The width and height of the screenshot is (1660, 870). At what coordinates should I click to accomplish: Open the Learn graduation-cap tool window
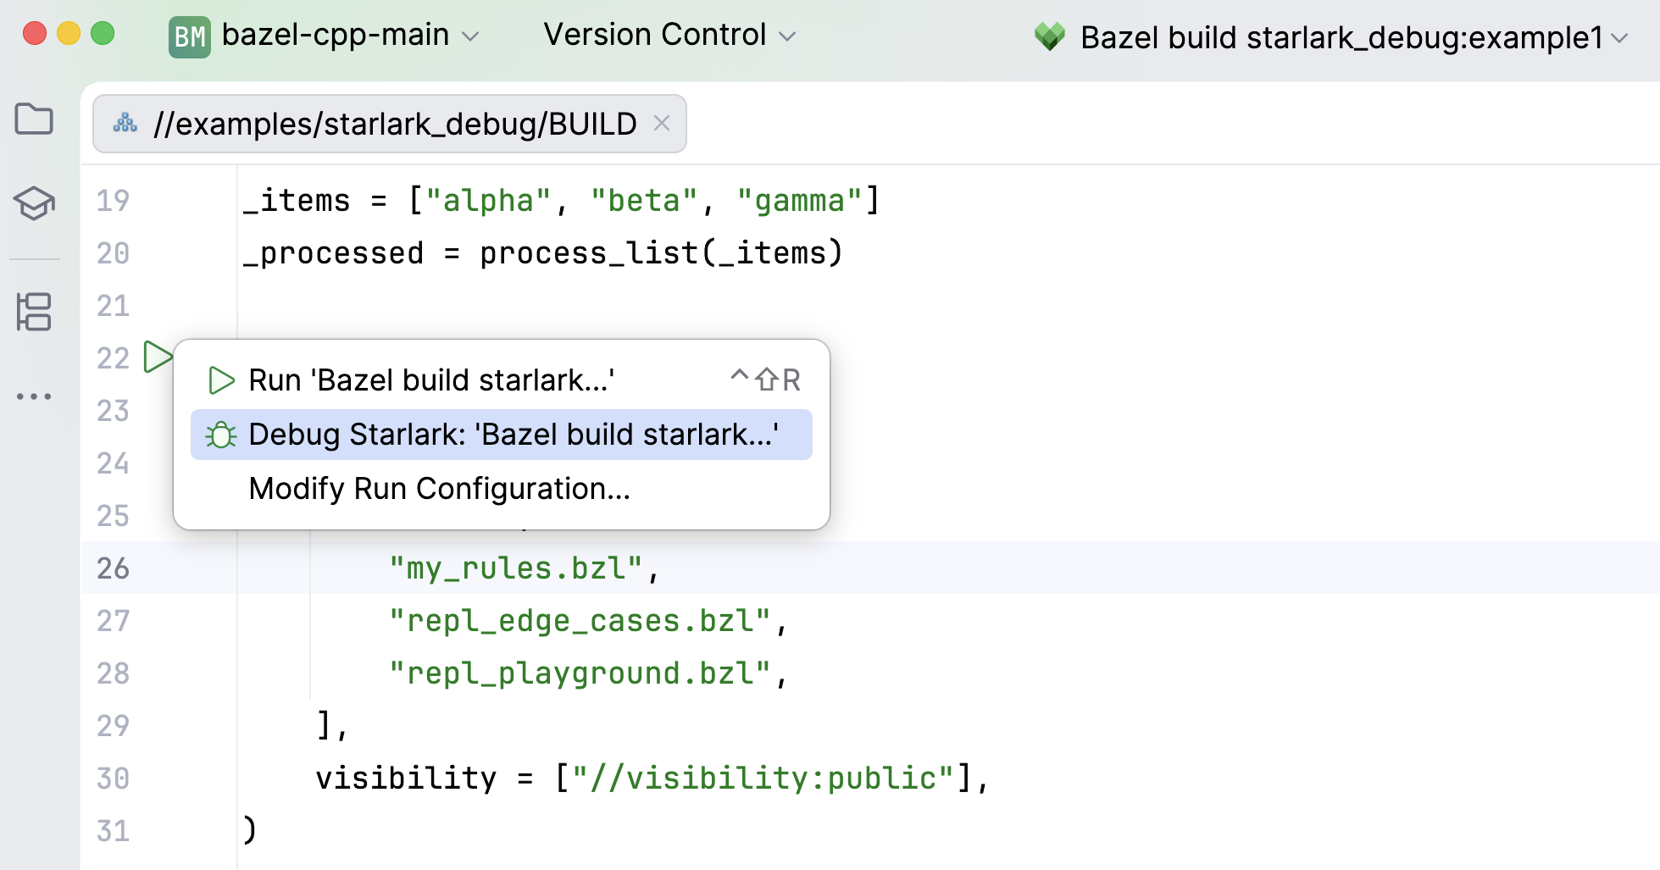tap(34, 203)
